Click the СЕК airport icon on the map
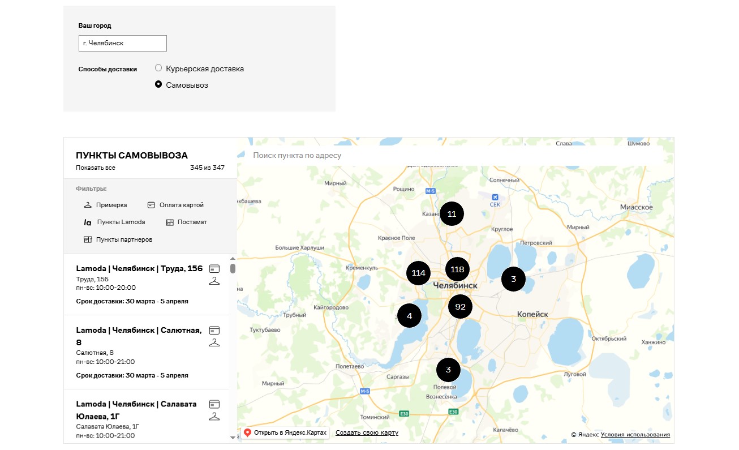 pyautogui.click(x=495, y=199)
